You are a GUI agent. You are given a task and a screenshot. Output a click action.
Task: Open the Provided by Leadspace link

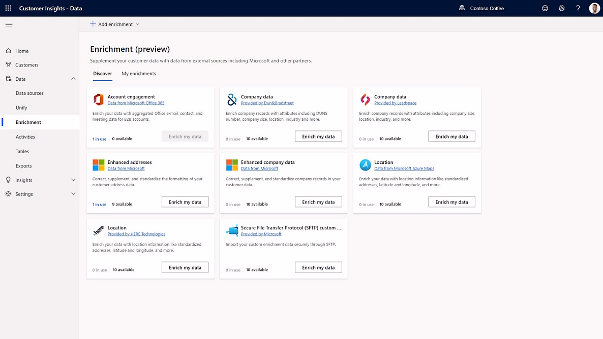395,103
